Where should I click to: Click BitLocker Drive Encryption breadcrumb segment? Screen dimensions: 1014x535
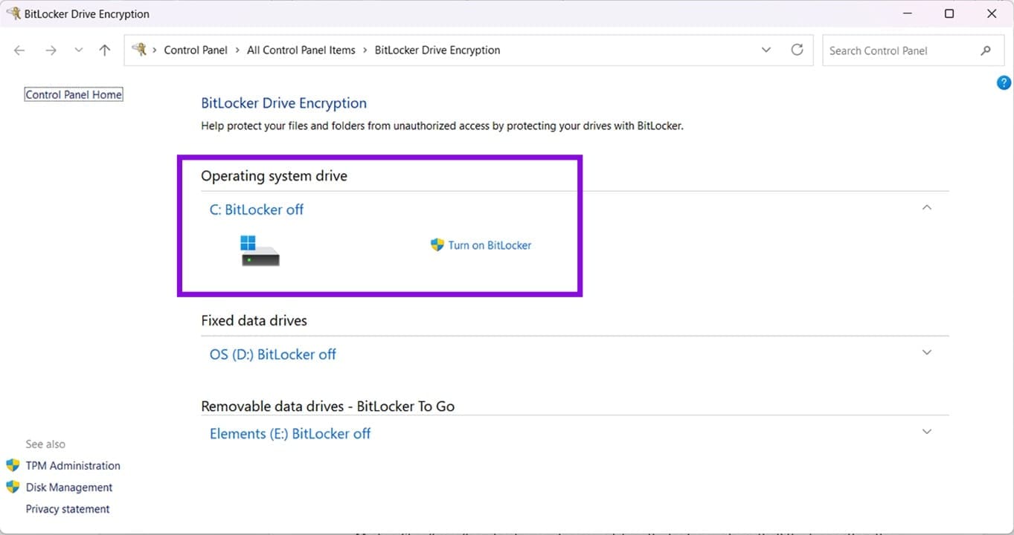coord(437,51)
